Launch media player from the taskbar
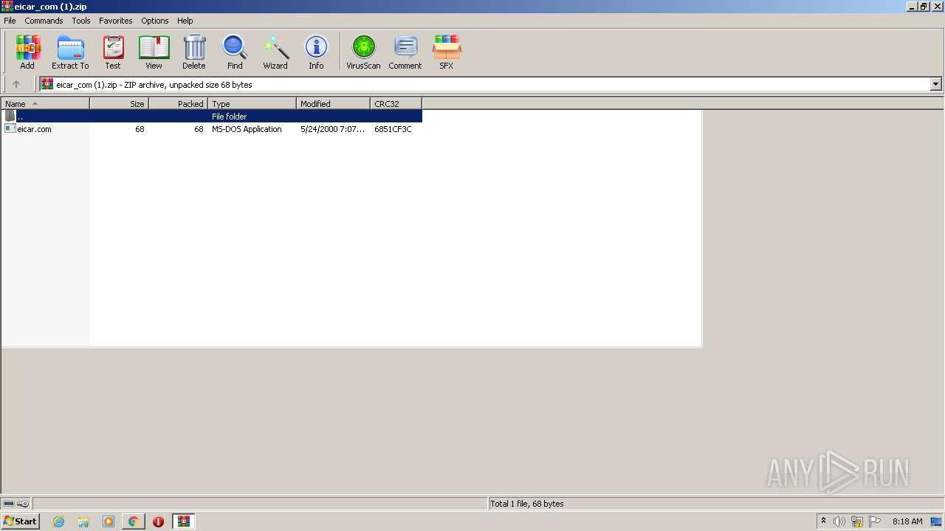The width and height of the screenshot is (945, 531). click(x=109, y=521)
